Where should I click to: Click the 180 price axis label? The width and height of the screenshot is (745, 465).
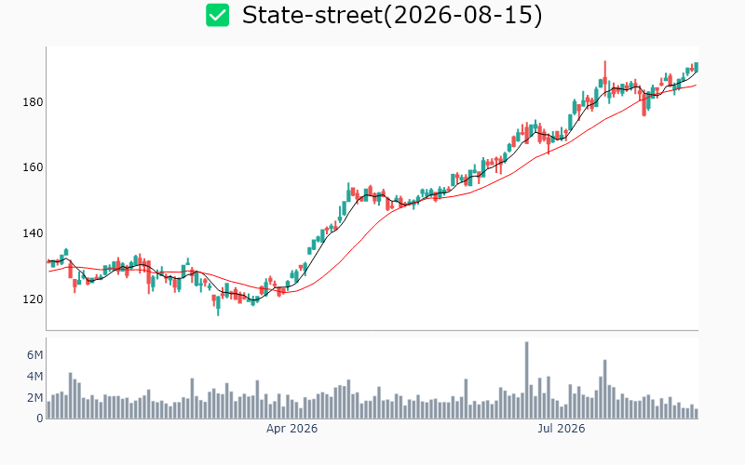[x=33, y=102]
